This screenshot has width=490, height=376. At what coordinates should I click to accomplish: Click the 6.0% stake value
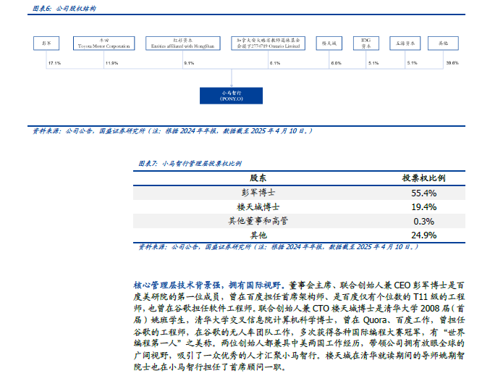pyautogui.click(x=337, y=63)
